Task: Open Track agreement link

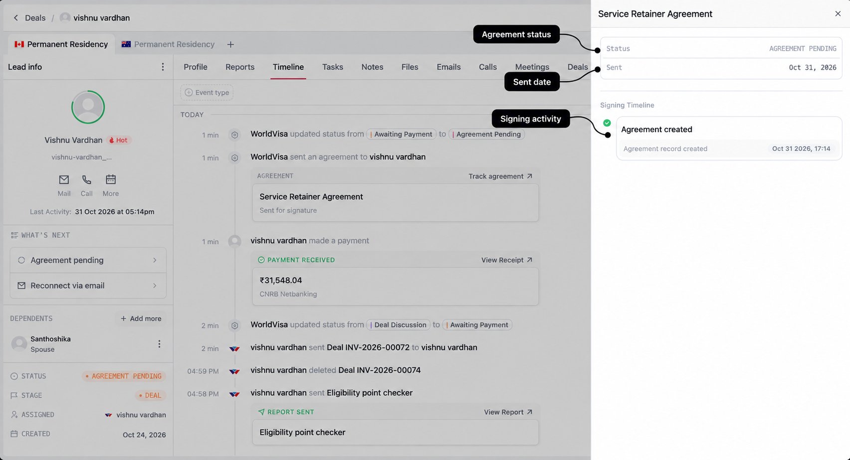Action: (x=500, y=176)
